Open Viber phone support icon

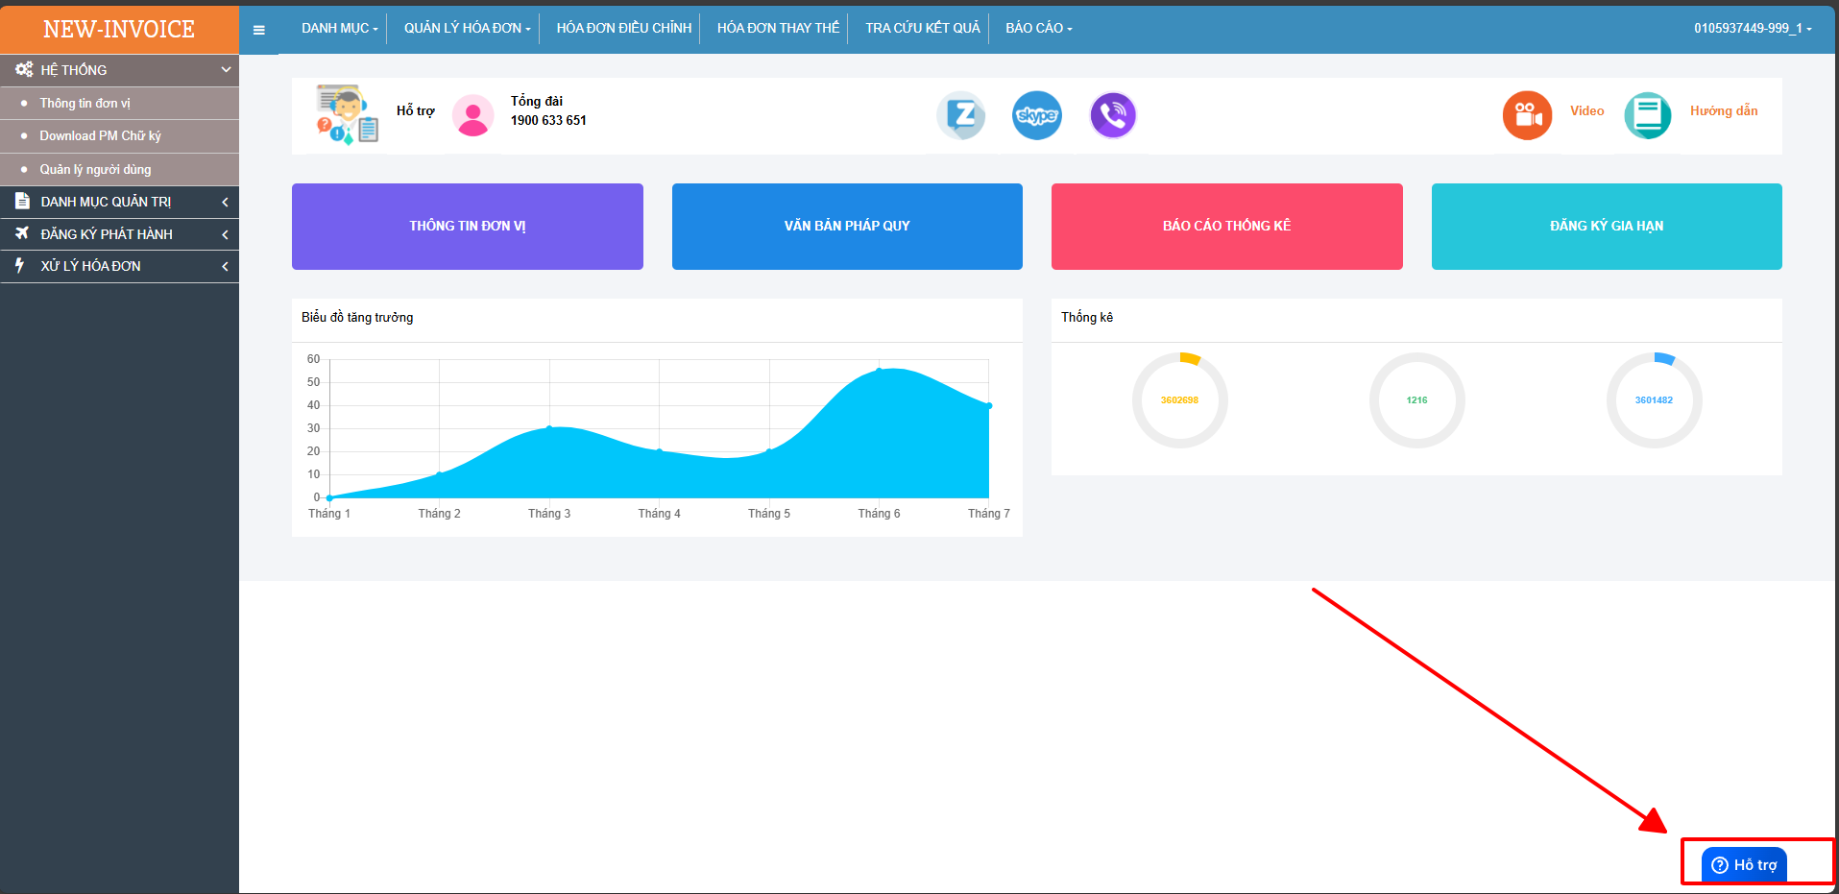1113,116
